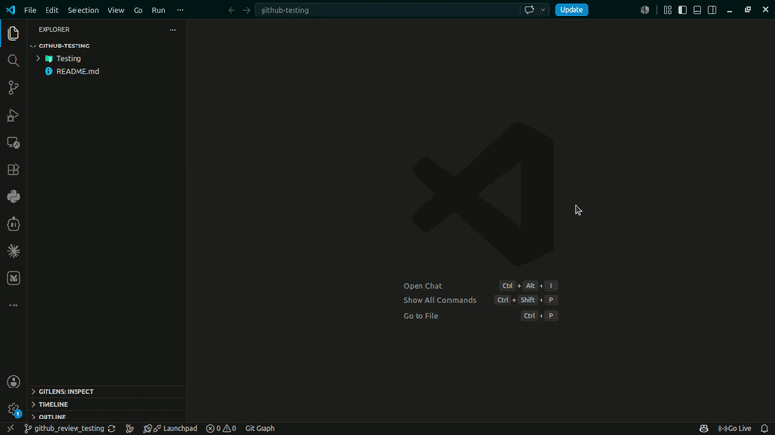Toggle the bottom panel visibility
Viewport: 775px width, 435px height.
[697, 10]
